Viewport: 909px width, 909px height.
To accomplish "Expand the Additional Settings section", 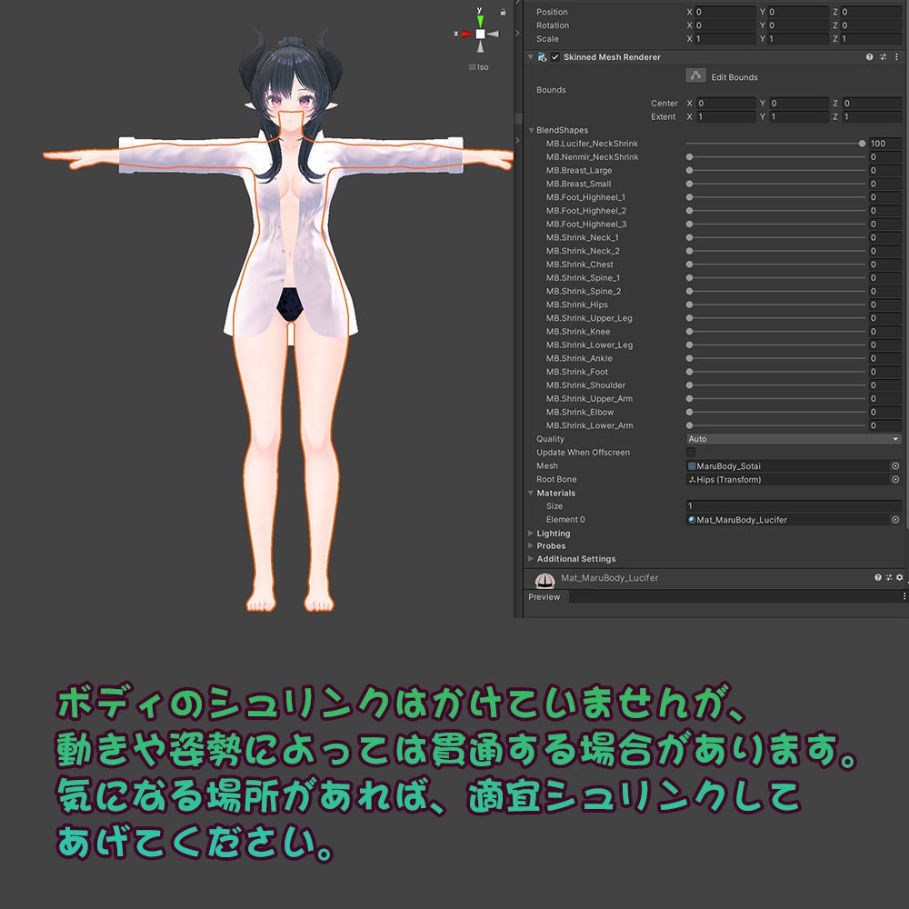I will tap(531, 559).
